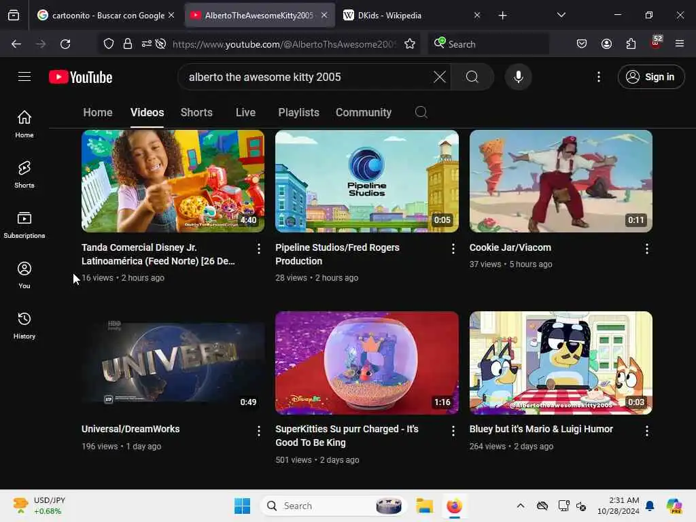The height and width of the screenshot is (522, 696).
Task: Open options for SuperKitties Su purr Charged
Action: (x=453, y=431)
